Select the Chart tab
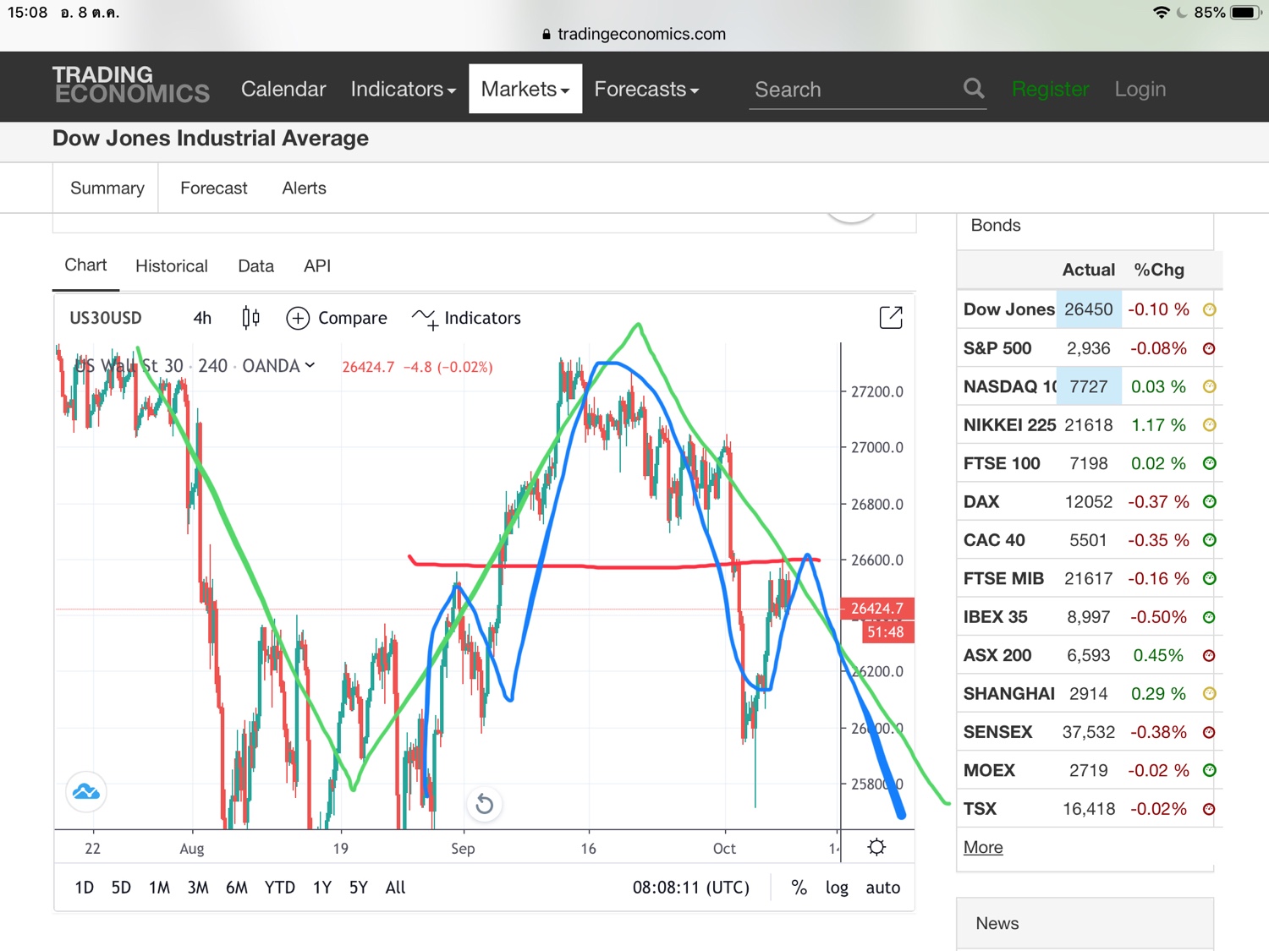1269x951 pixels. [85, 265]
